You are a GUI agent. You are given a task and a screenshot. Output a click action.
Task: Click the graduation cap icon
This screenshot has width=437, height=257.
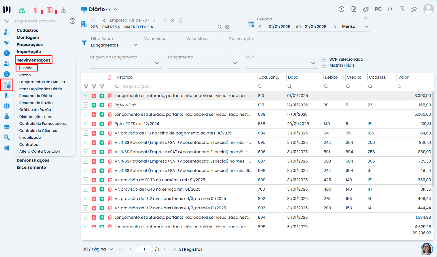(x=414, y=9)
